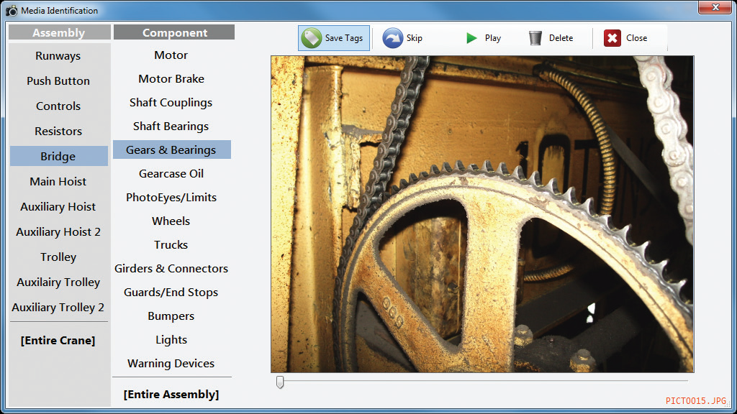Pick the Resistors assembly
This screenshot has width=737, height=414.
click(x=58, y=131)
